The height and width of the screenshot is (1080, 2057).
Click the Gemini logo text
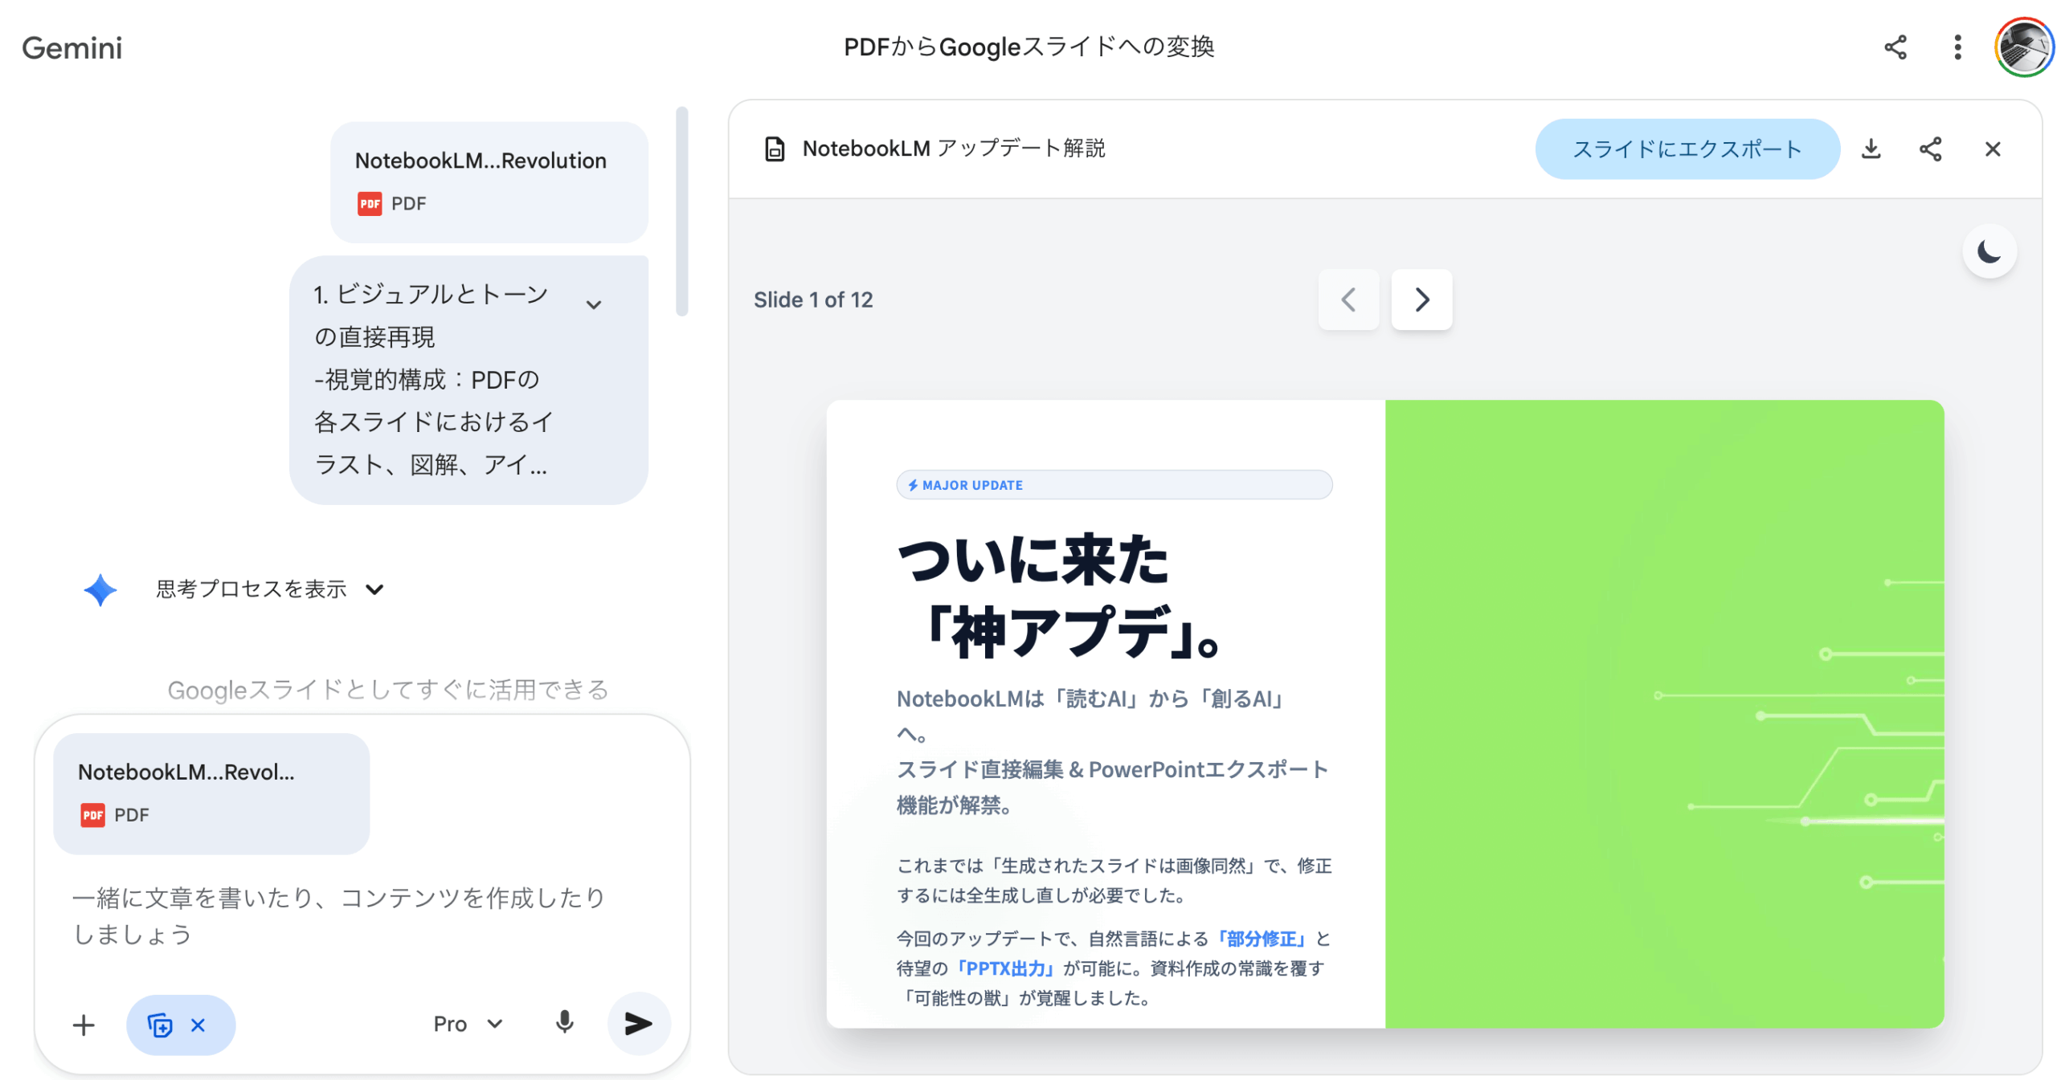tap(72, 48)
